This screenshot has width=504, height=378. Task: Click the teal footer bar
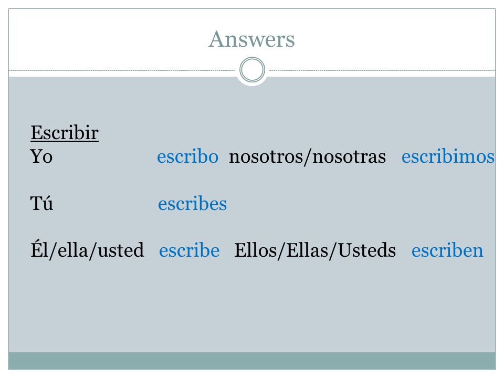click(x=252, y=361)
